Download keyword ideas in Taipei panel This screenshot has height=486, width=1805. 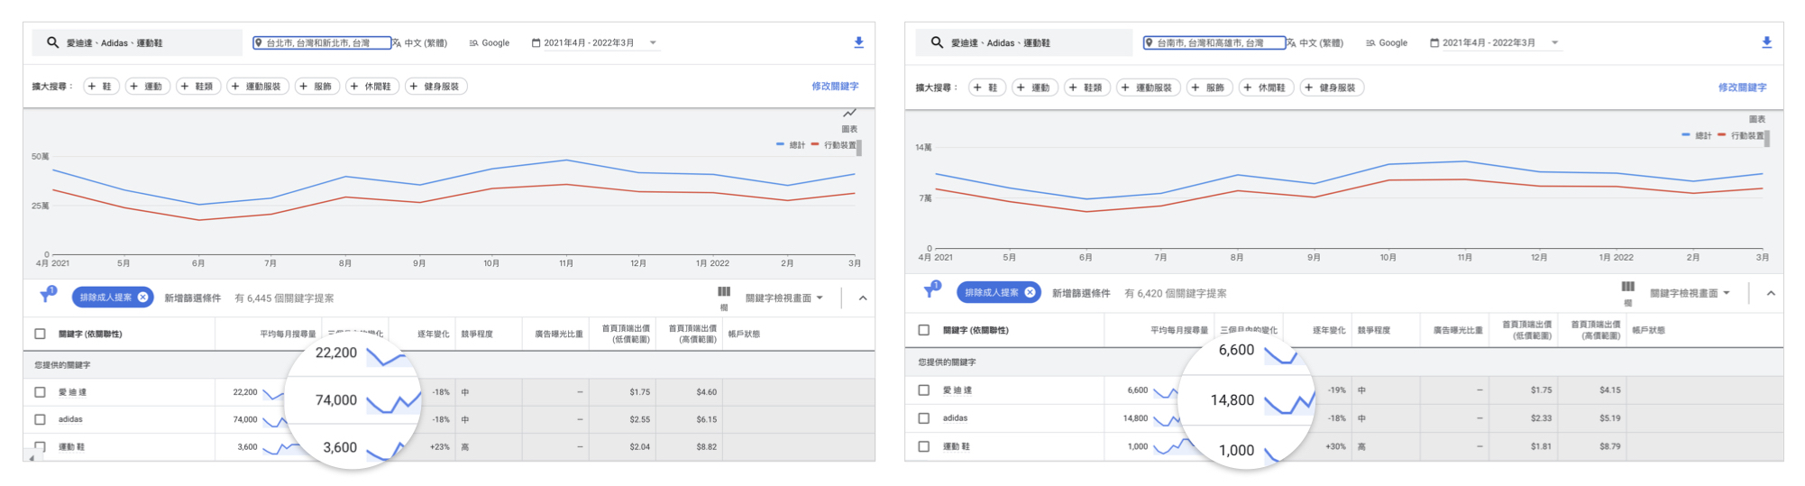pyautogui.click(x=858, y=42)
